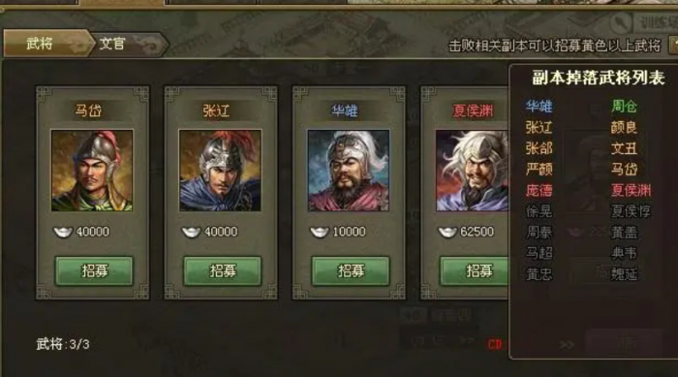Click silver ingot icon under 华雄

click(320, 233)
